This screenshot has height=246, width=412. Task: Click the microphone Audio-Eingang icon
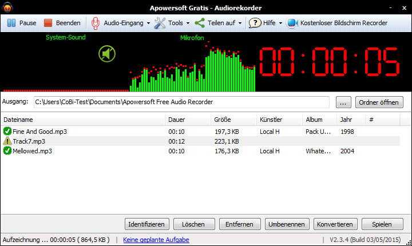[96, 23]
